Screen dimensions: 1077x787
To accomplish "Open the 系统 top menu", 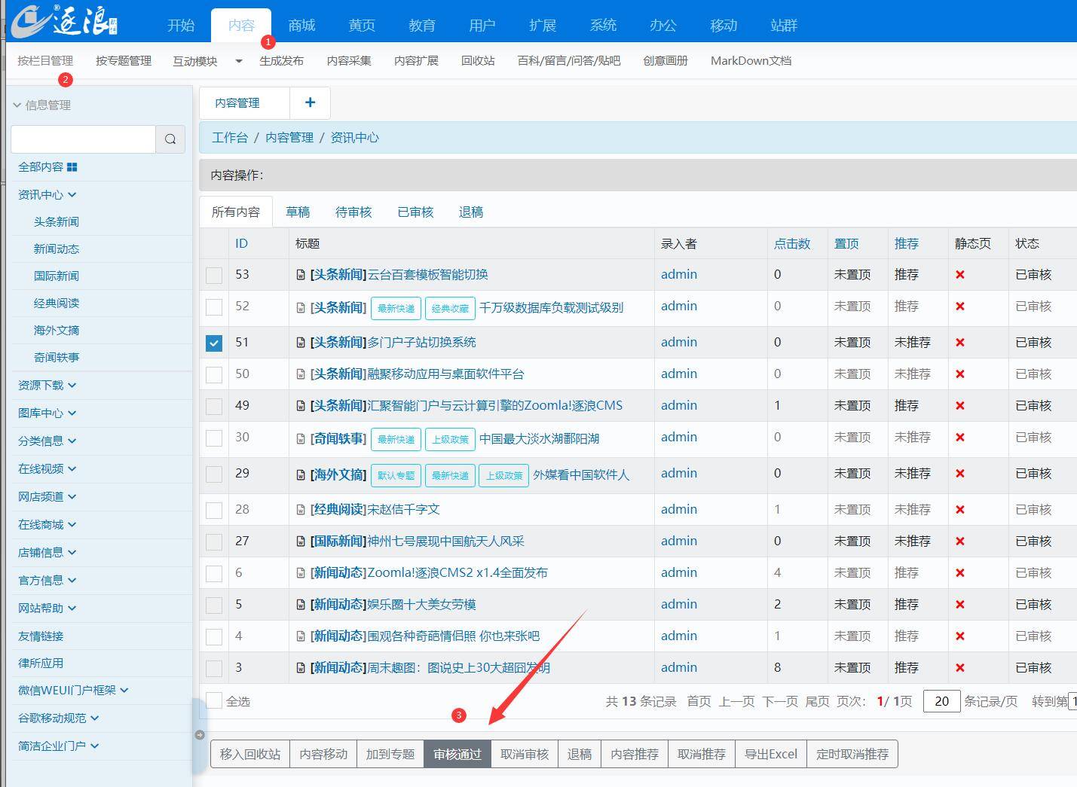I will pos(603,26).
